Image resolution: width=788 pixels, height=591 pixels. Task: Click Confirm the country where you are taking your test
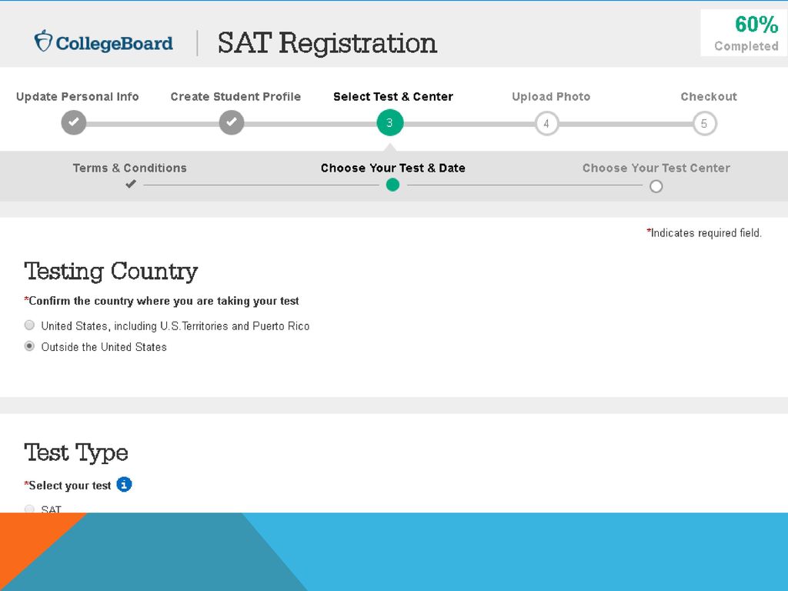click(x=162, y=301)
